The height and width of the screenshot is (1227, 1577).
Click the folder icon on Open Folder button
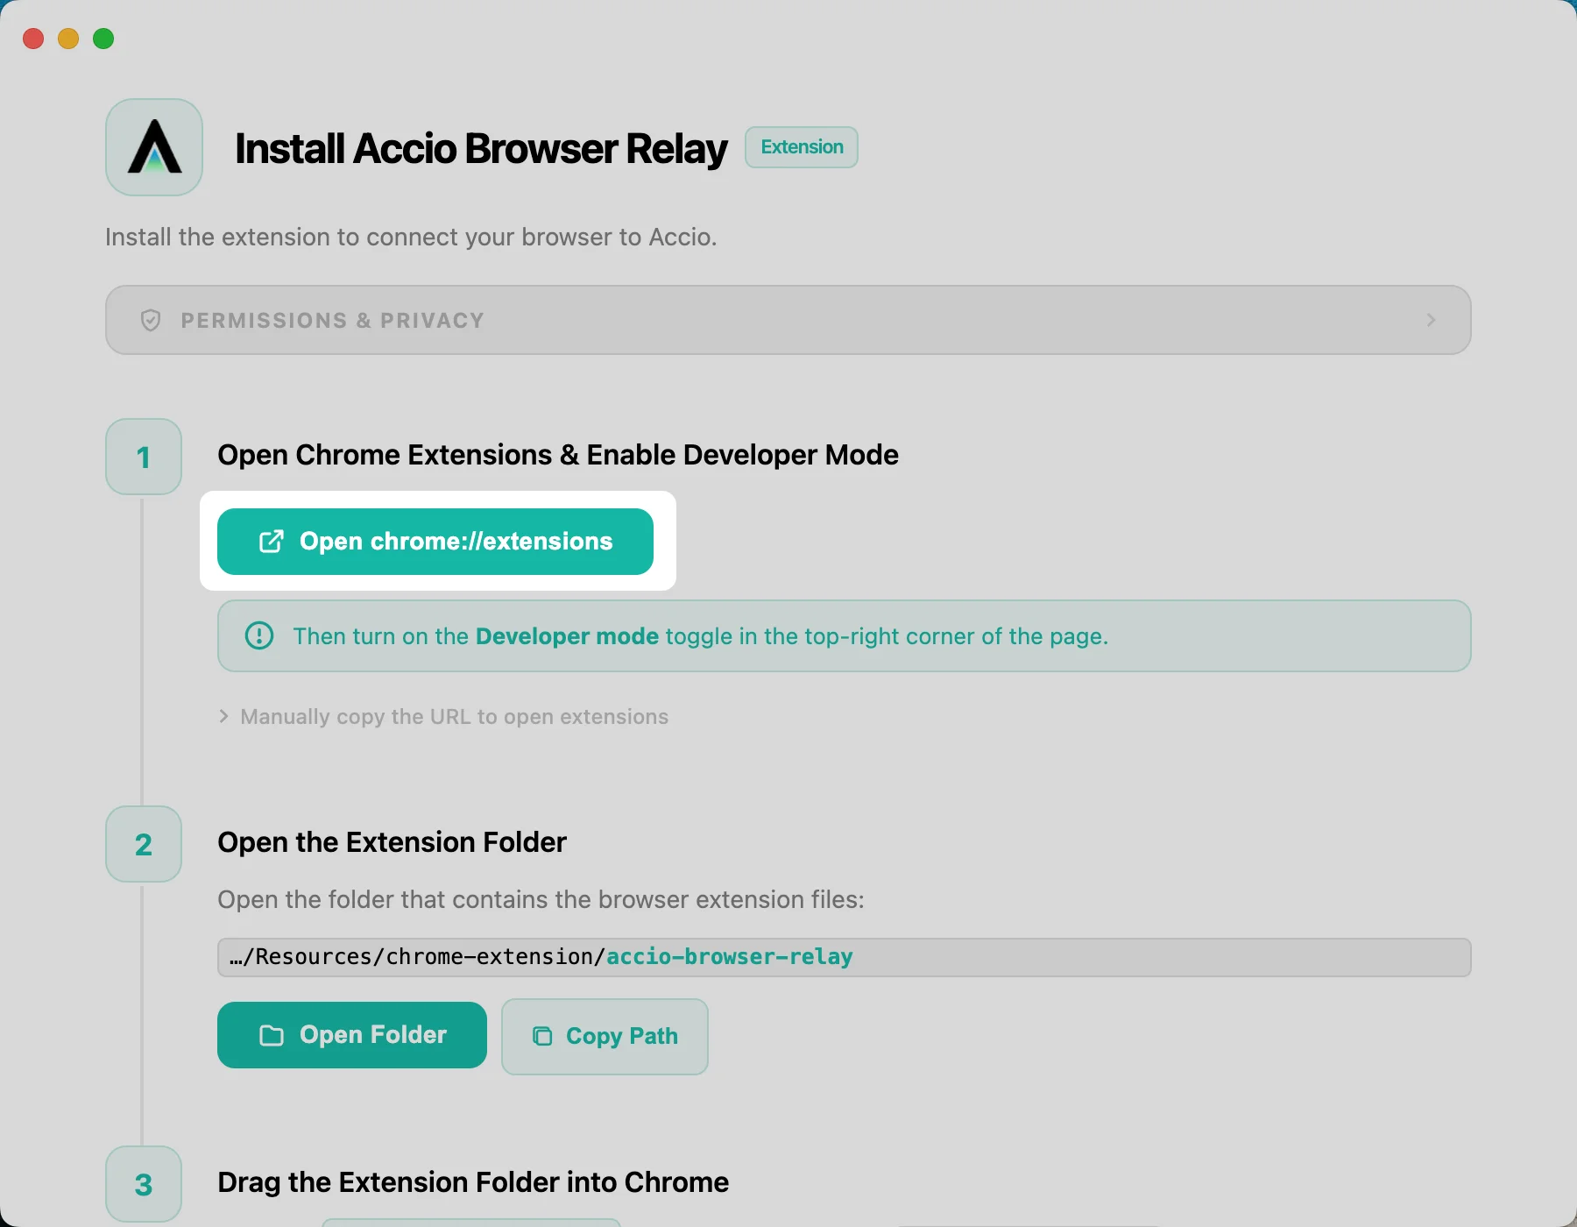coord(272,1036)
